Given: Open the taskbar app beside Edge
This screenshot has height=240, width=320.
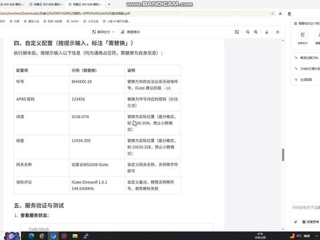Looking at the screenshot, I should pyautogui.click(x=42, y=236).
